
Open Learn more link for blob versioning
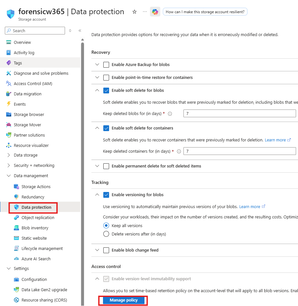[252, 206]
